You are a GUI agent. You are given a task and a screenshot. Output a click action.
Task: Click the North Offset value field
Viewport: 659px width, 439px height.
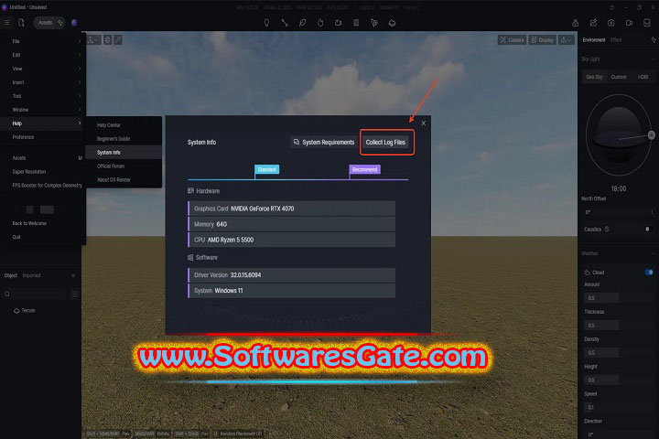[616, 212]
